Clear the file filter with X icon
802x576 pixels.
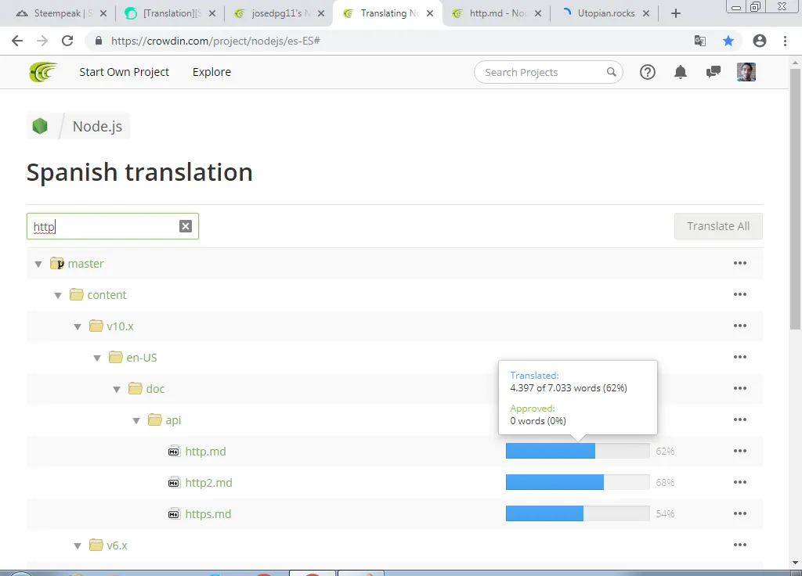186,226
